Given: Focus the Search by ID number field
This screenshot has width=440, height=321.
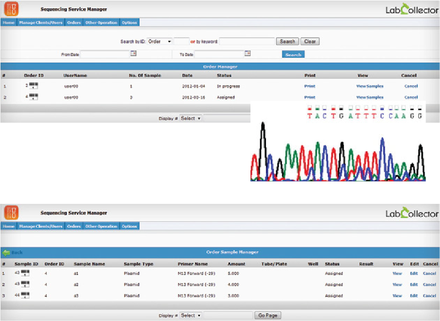Looking at the screenshot, I should (181, 41).
